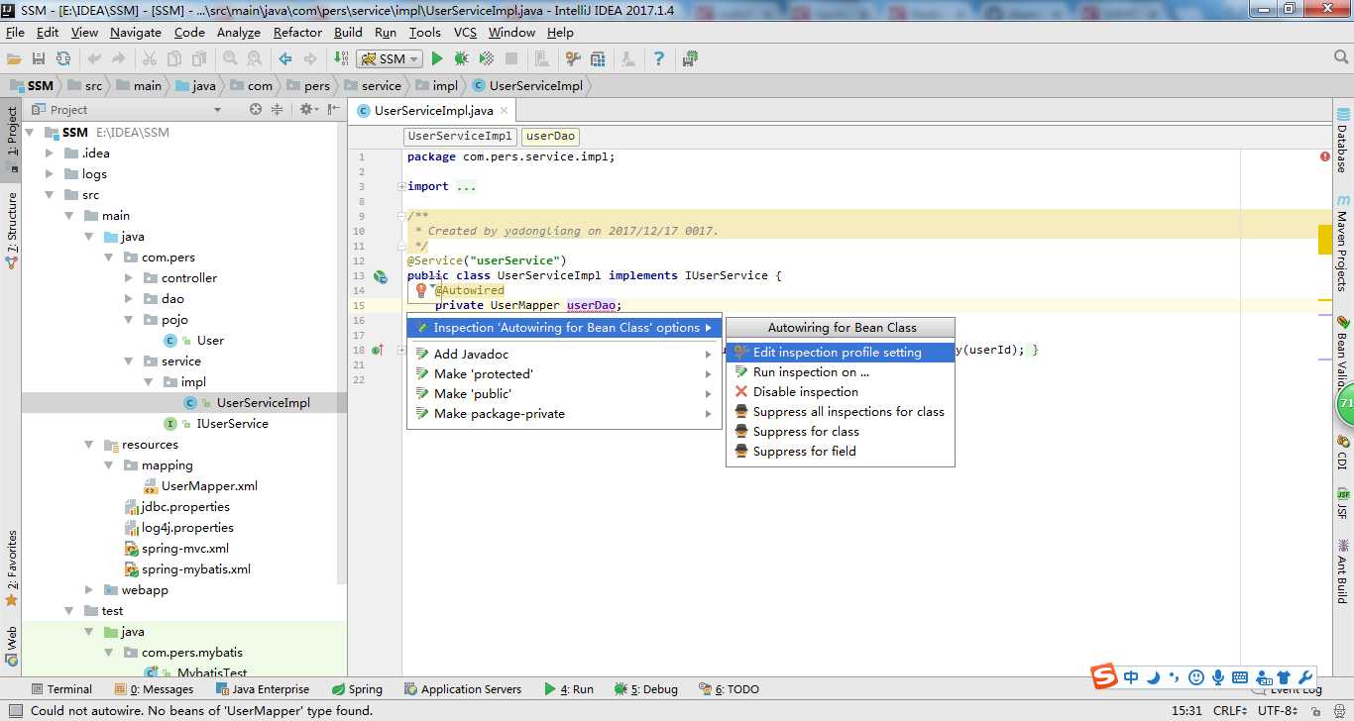
Task: Click the green Run button in toolbar
Action: (437, 59)
